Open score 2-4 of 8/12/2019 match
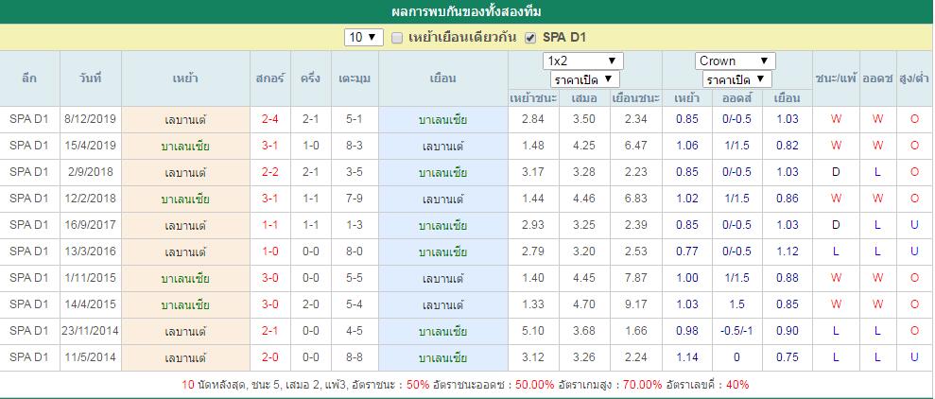 point(269,119)
